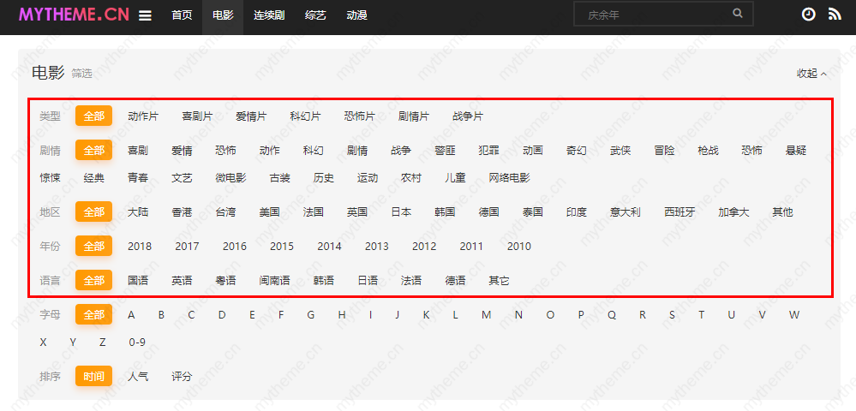
Task: Filter by year 2015
Action: (x=281, y=247)
